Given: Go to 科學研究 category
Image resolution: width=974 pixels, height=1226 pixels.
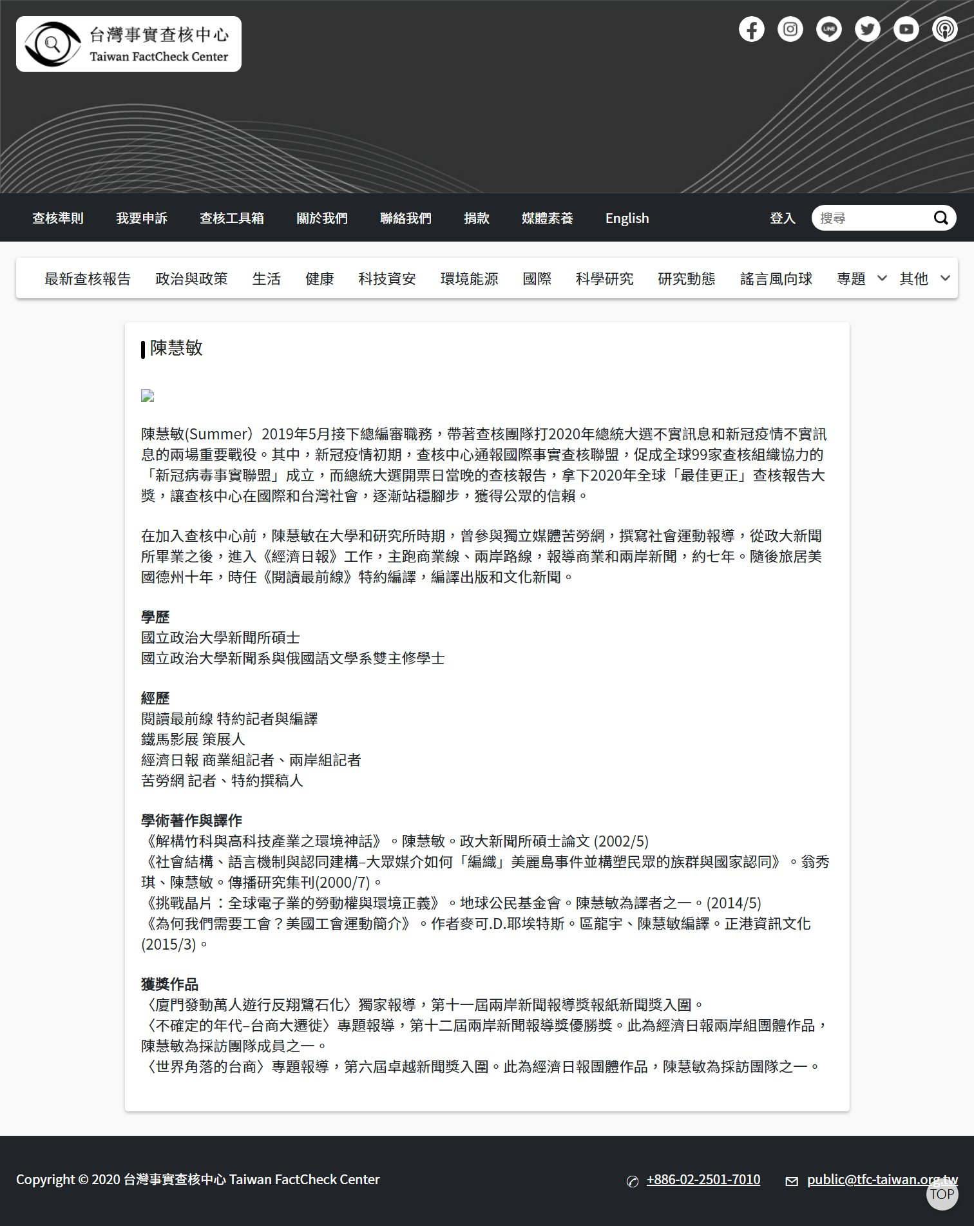Looking at the screenshot, I should (605, 278).
